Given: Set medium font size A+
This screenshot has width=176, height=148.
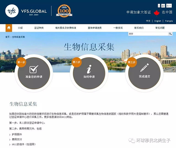Looking at the screenshot, I should (163, 6).
